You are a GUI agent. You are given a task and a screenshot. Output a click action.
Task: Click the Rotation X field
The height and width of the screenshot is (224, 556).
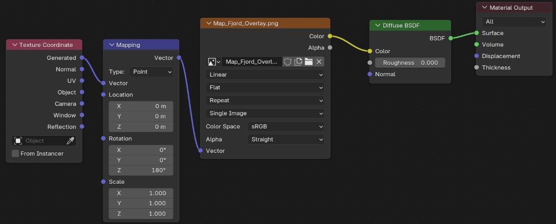[141, 150]
